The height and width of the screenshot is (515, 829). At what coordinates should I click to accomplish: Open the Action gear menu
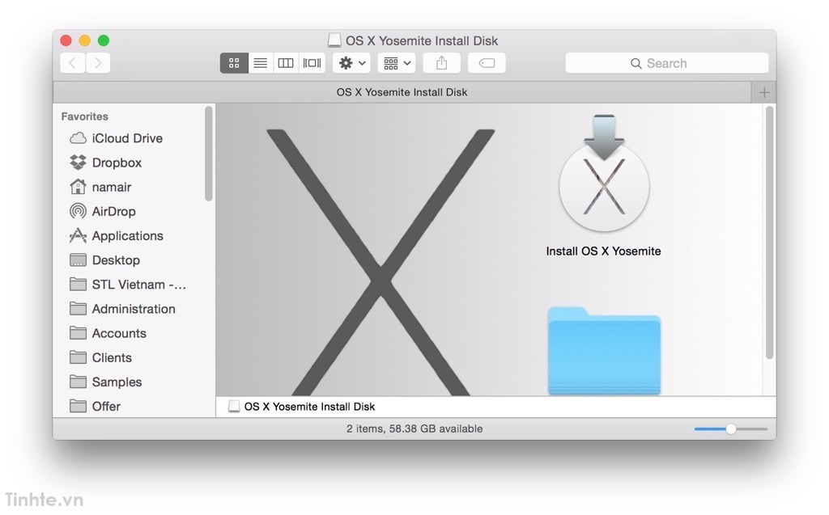pyautogui.click(x=351, y=63)
